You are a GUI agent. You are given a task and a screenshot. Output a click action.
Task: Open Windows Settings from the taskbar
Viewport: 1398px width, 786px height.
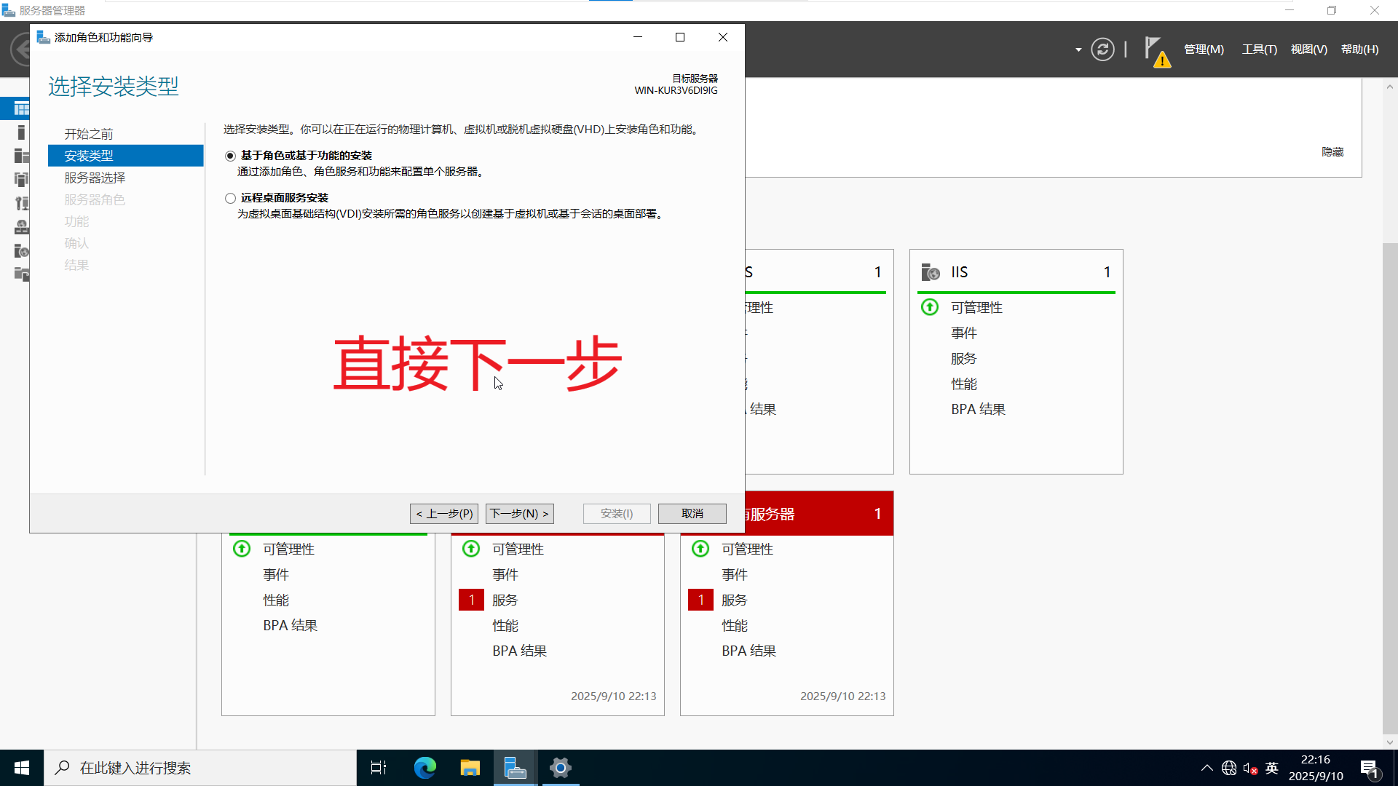click(560, 767)
